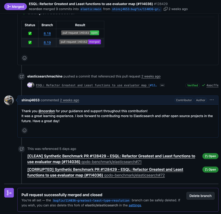
Task: Open pull request 140162 merged badge
Action: click(80, 42)
